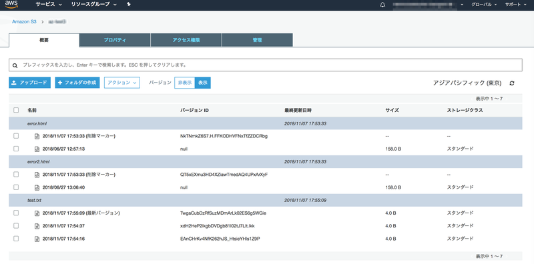Check the 17:54:16 version row
The height and width of the screenshot is (264, 534).
16,239
